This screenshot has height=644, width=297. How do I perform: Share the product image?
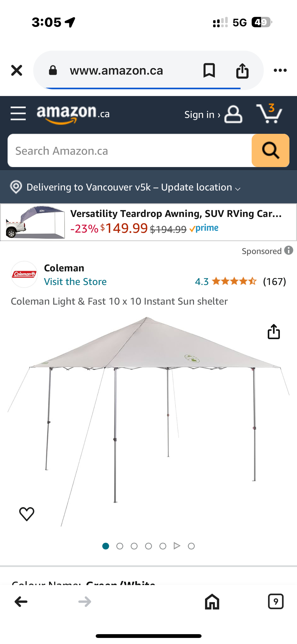point(274,332)
